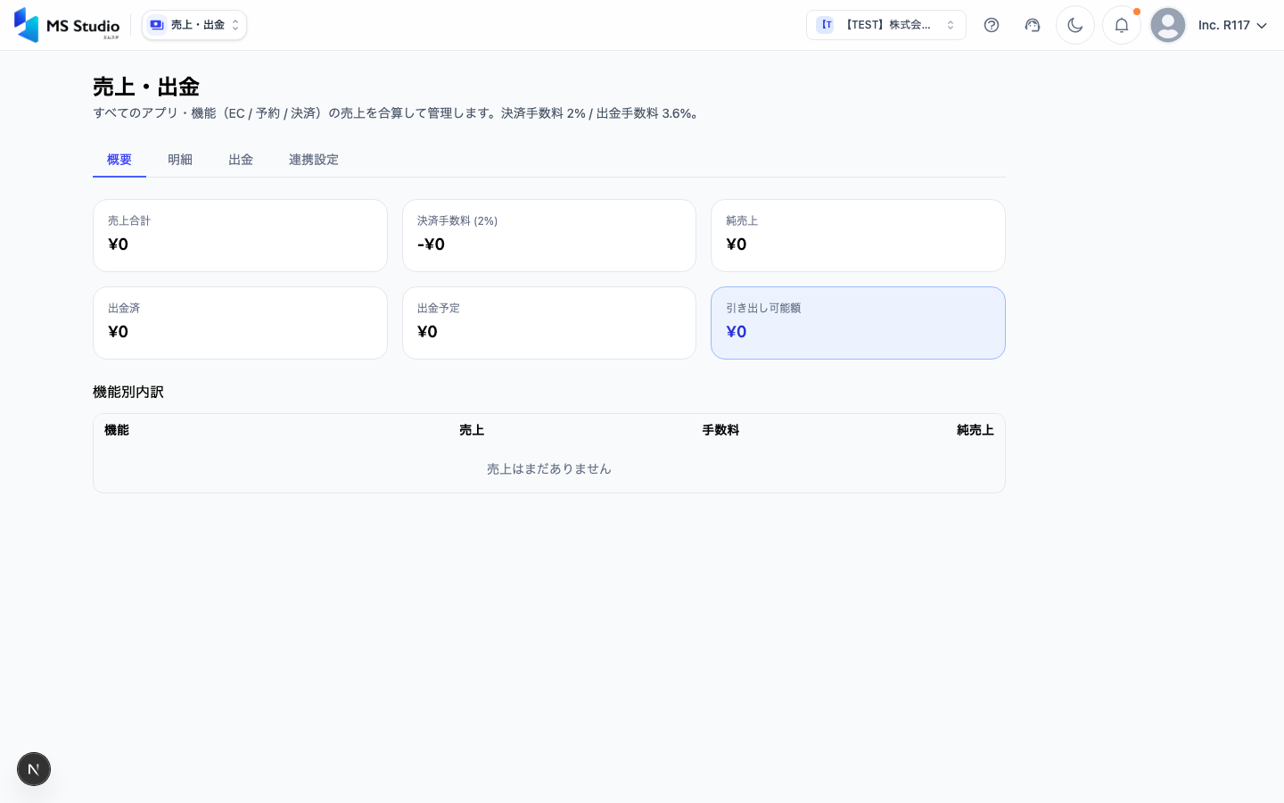Click the 純売上 column header

[x=975, y=430]
